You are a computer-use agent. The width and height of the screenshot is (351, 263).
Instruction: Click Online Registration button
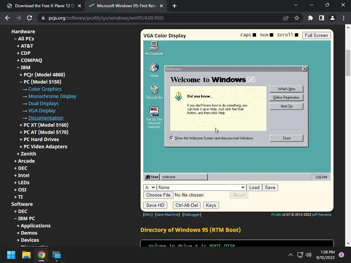tap(286, 98)
